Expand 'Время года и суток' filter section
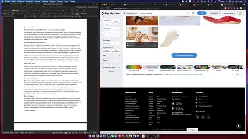 click(111, 64)
